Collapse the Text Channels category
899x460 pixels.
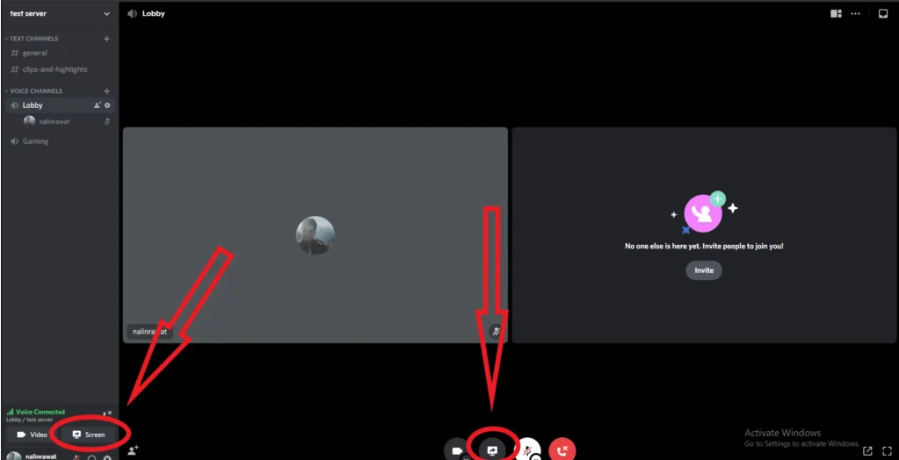33,39
